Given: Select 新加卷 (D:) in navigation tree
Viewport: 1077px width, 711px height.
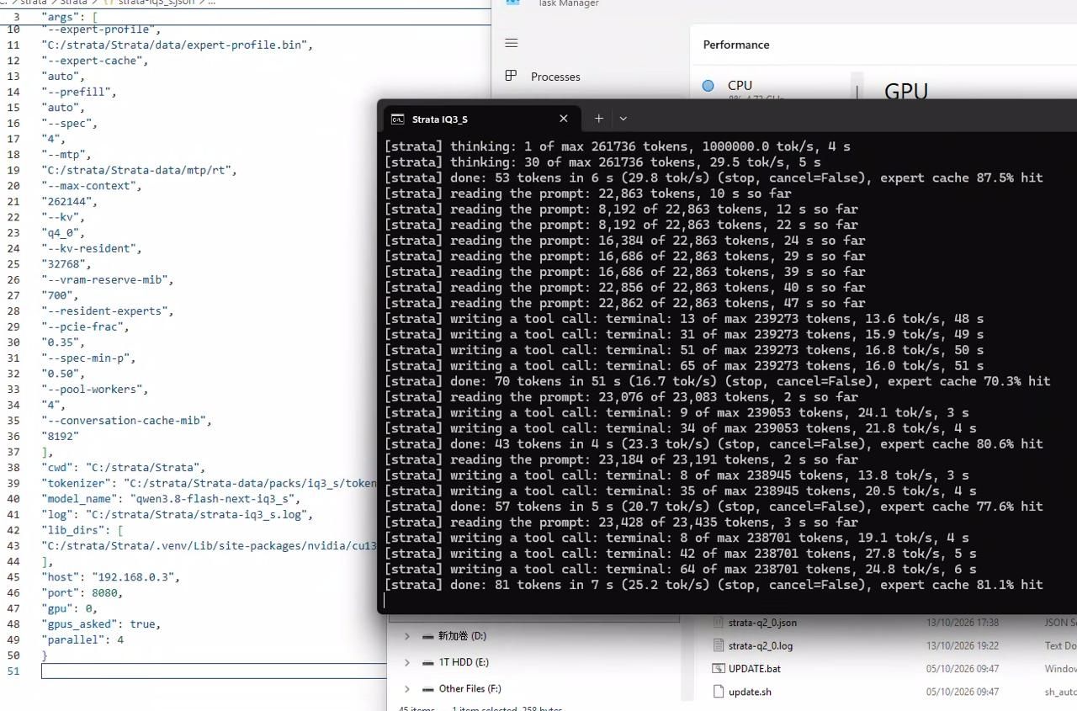Looking at the screenshot, I should [x=462, y=636].
